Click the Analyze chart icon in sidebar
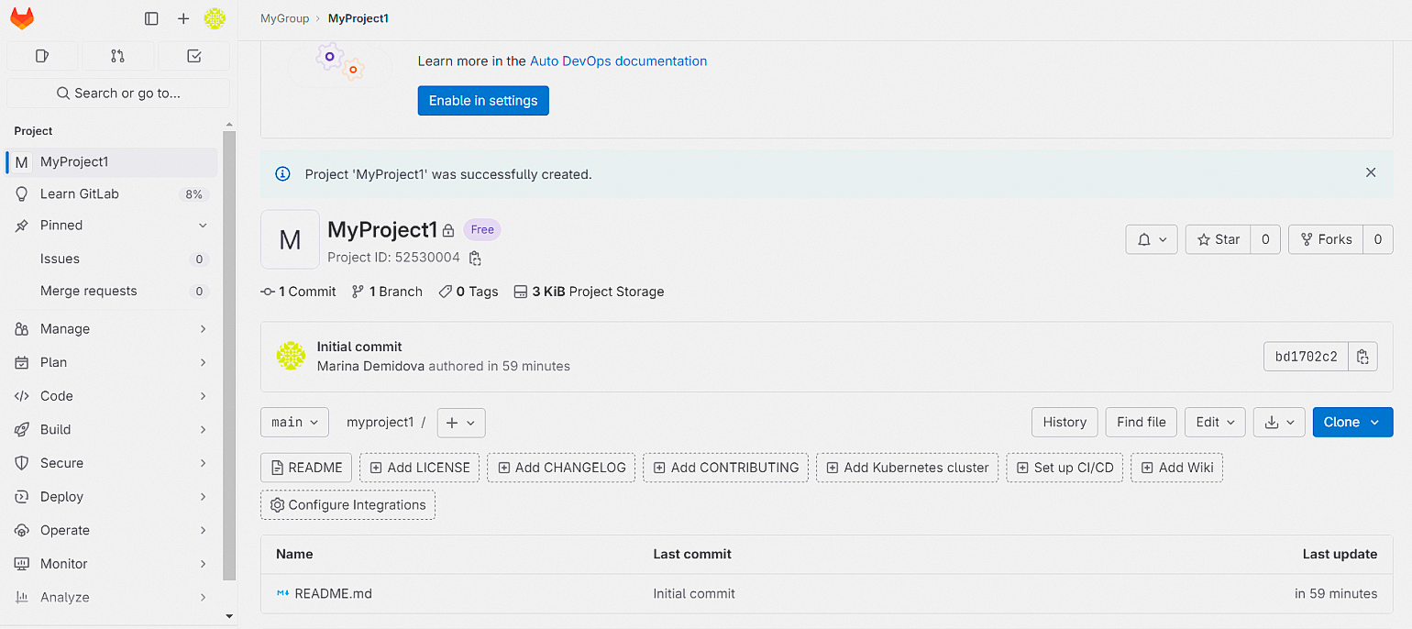The width and height of the screenshot is (1412, 629). pyautogui.click(x=22, y=597)
